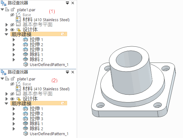Image resolution: width=183 pixels, height=138 pixels.
Task: Click the 拉伸 3 extrude icon in bottom panel
Action: [25, 119]
